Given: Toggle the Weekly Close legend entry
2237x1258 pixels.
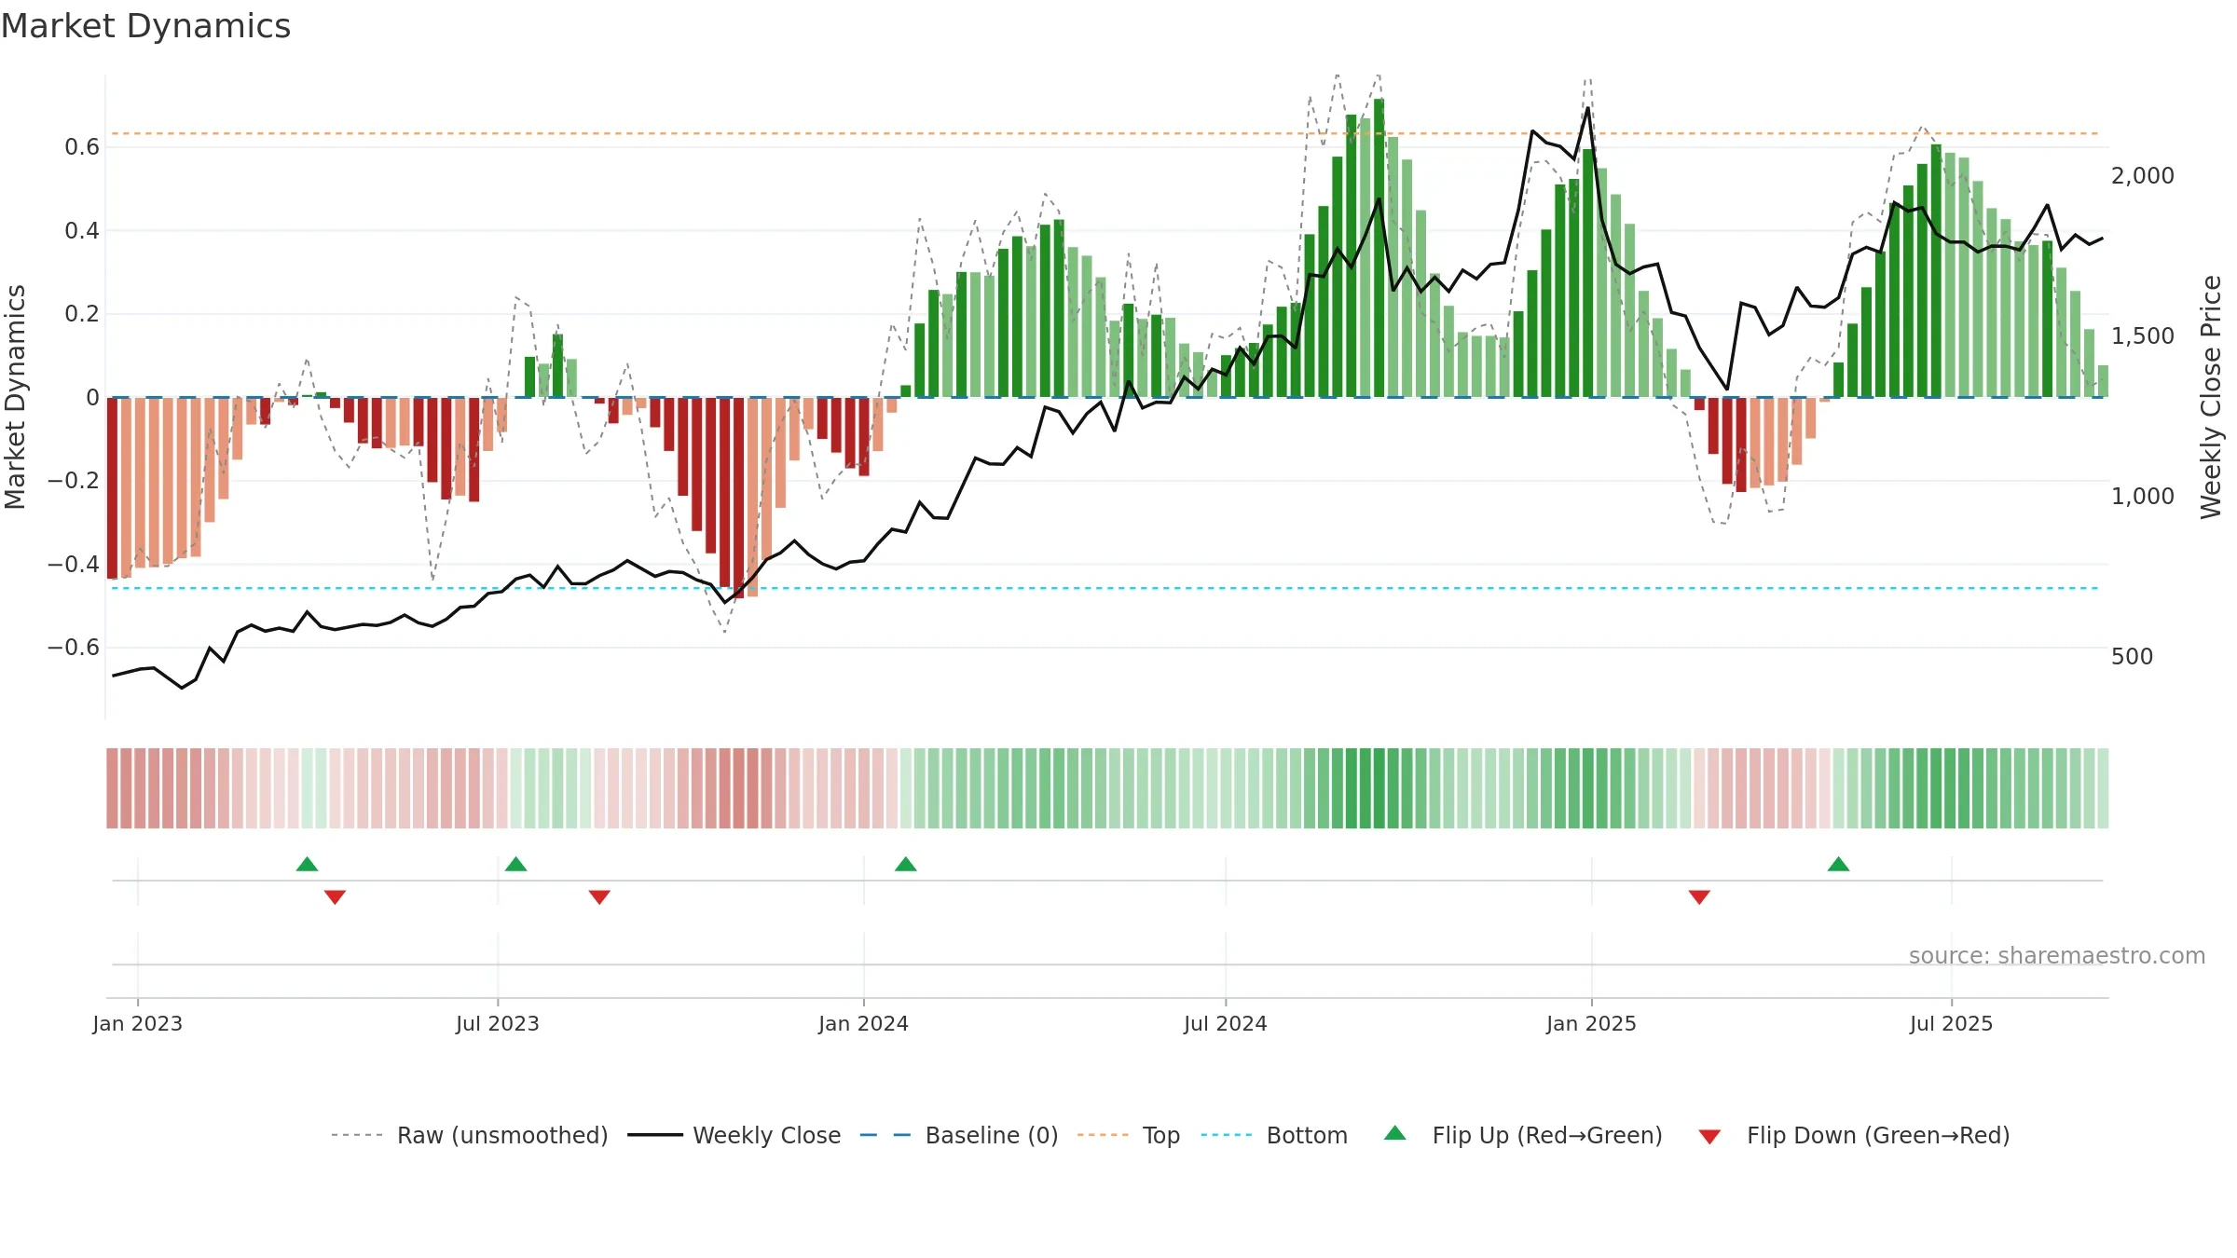Looking at the screenshot, I should (x=734, y=1135).
